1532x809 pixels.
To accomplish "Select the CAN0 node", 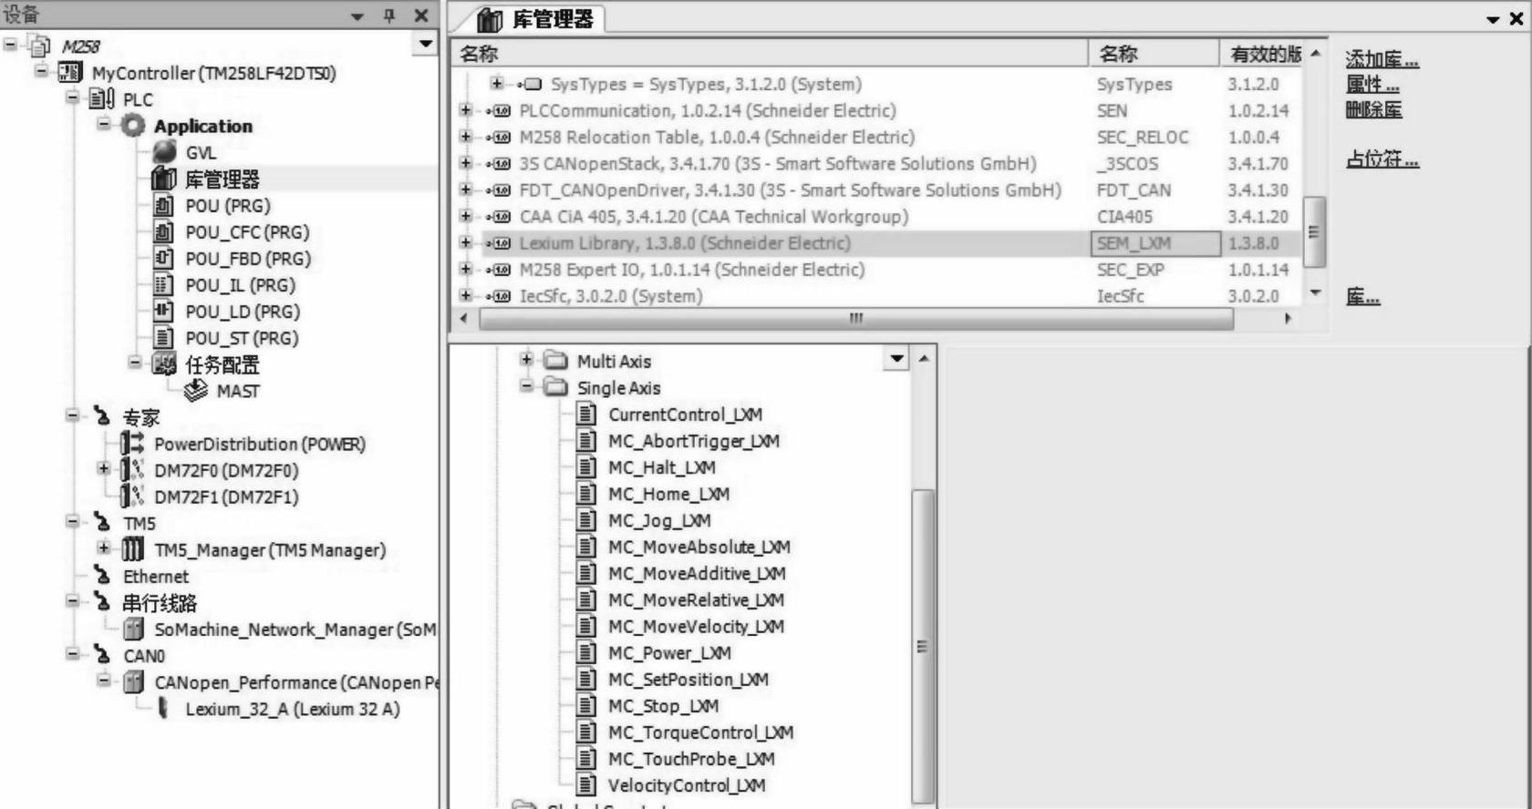I will pyautogui.click(x=144, y=655).
